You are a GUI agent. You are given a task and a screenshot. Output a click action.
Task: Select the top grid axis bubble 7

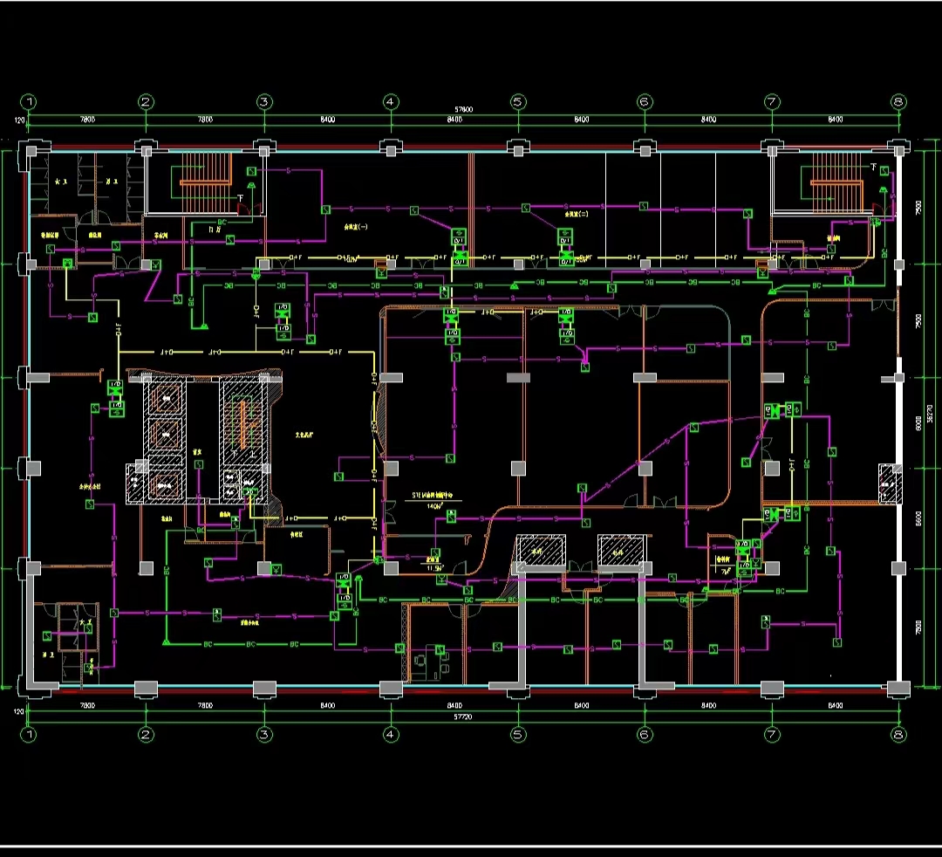click(x=772, y=102)
